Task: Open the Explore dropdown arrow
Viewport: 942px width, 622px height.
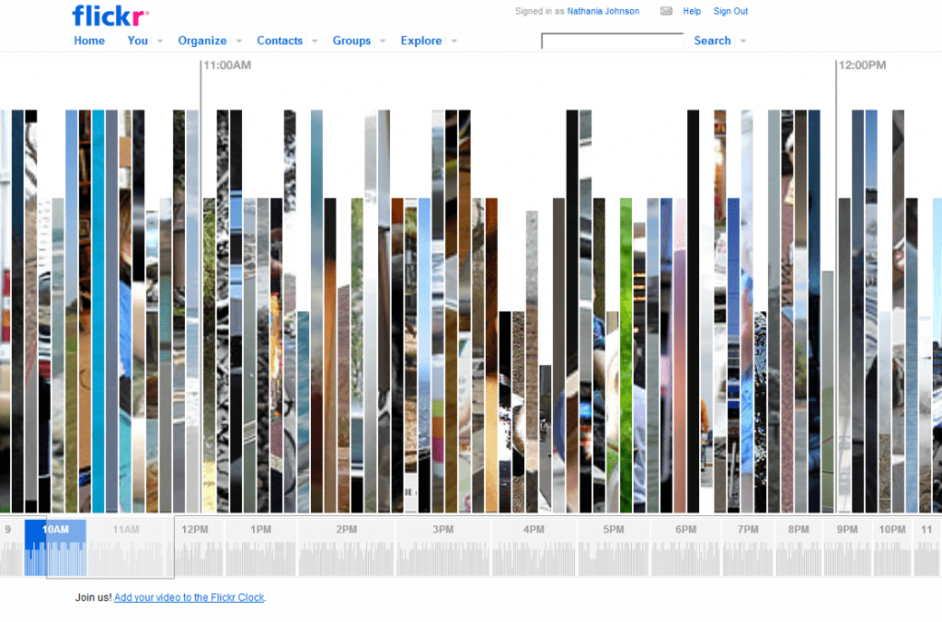Action: point(454,41)
